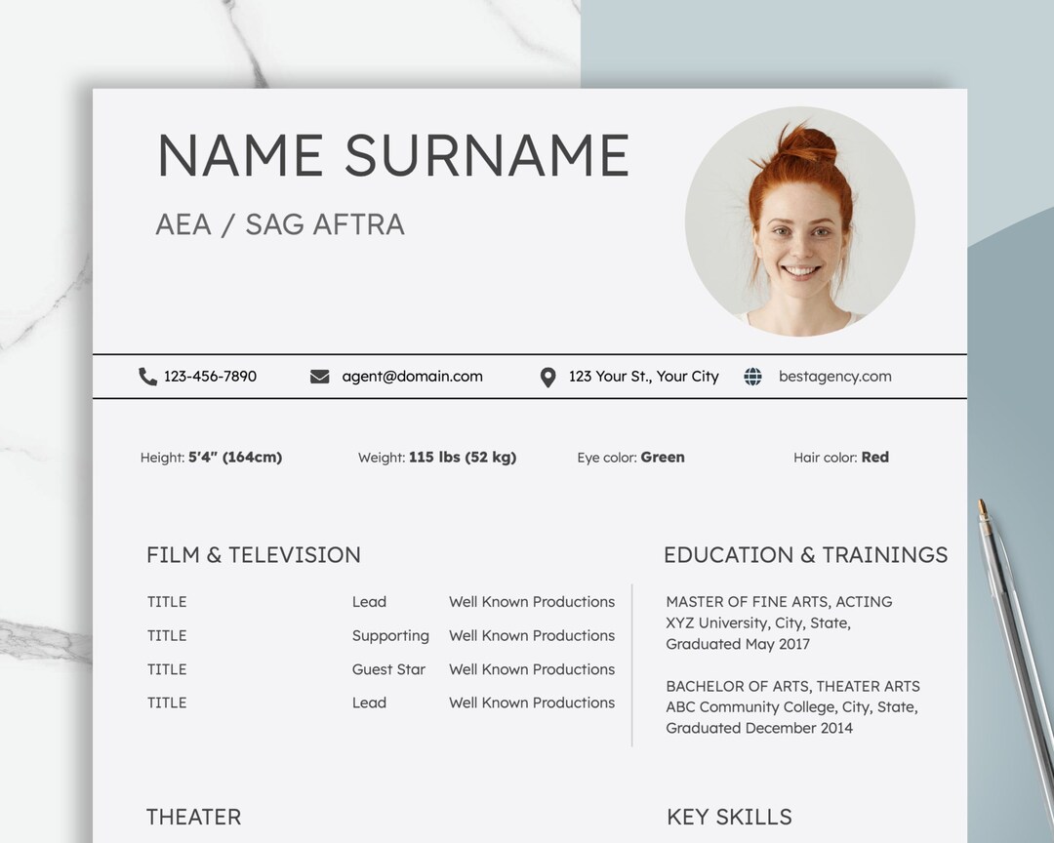Image resolution: width=1054 pixels, height=843 pixels.
Task: Click the Hair color: Red entry
Action: click(x=841, y=457)
